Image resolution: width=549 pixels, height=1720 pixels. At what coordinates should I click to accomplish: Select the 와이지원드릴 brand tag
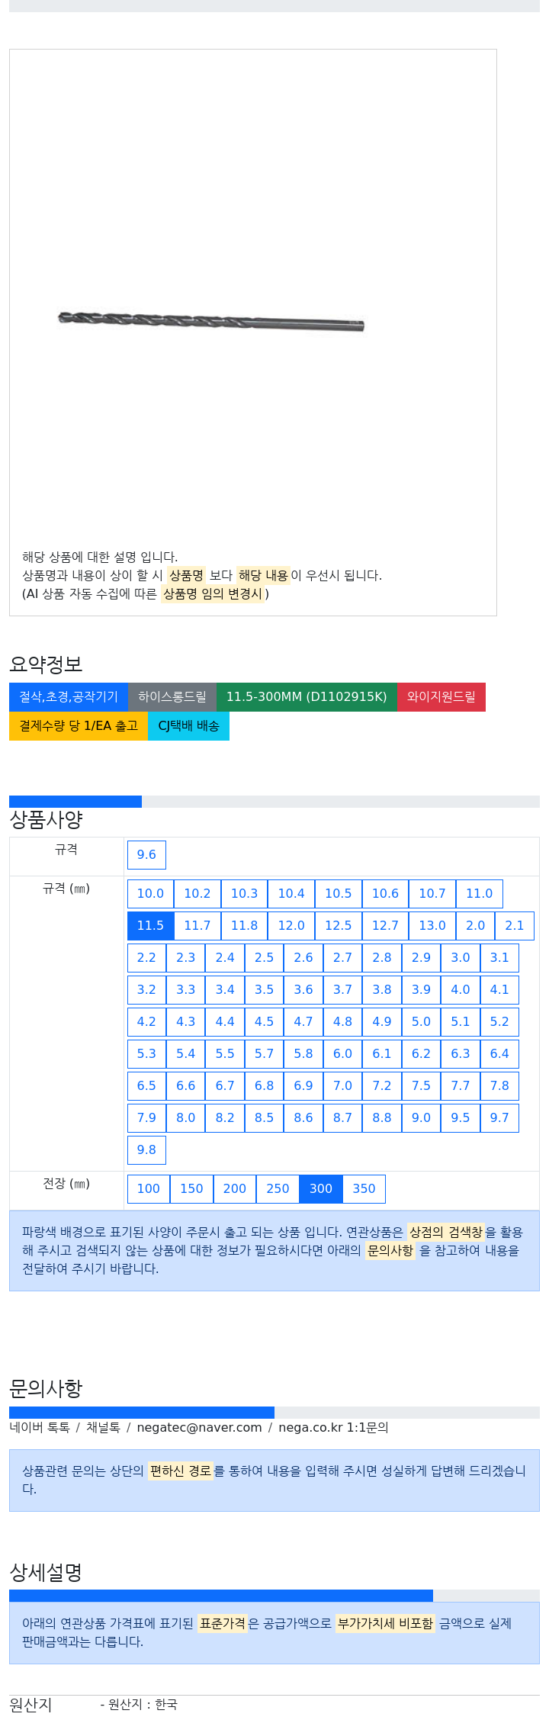pos(441,697)
